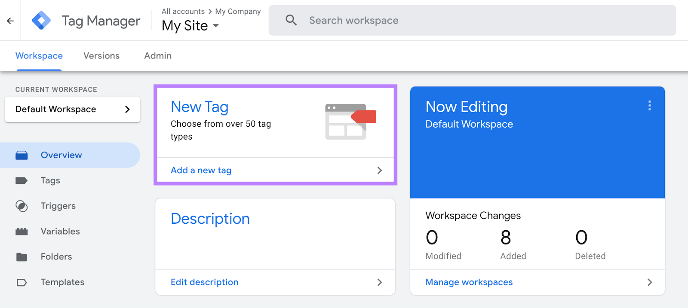Open the Admin tab

click(158, 56)
